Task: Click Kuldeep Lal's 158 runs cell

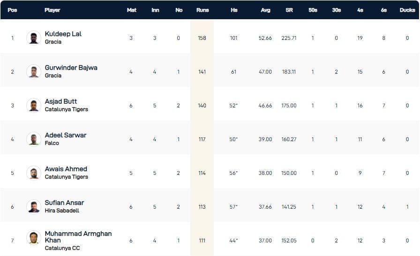Action: pyautogui.click(x=202, y=38)
